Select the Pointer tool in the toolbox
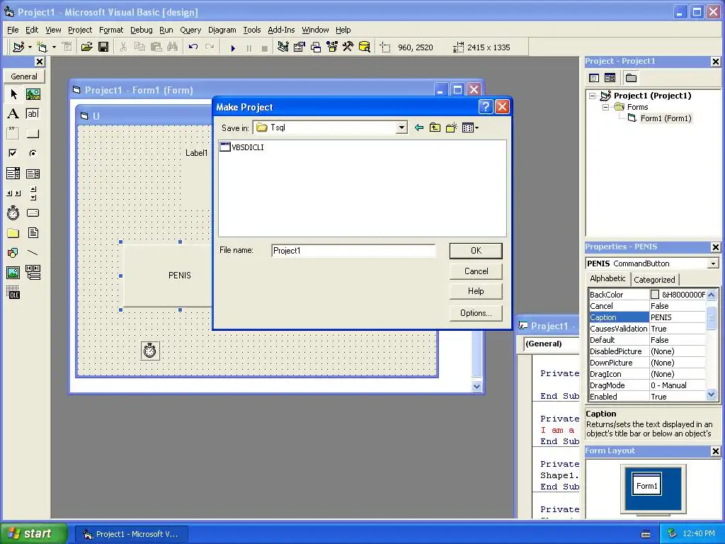Viewport: 725px width, 544px height. coord(13,94)
